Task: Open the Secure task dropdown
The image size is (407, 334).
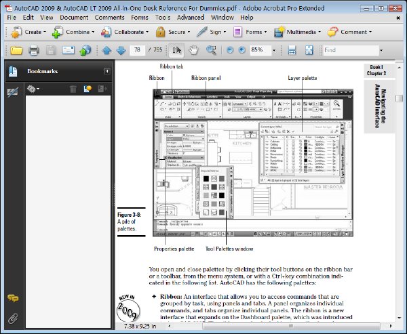Action: [173, 32]
